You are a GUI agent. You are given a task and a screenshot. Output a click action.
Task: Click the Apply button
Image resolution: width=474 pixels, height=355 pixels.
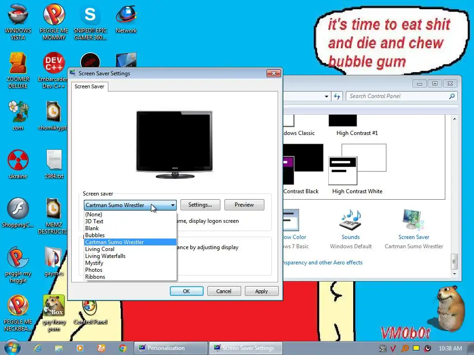[261, 291]
